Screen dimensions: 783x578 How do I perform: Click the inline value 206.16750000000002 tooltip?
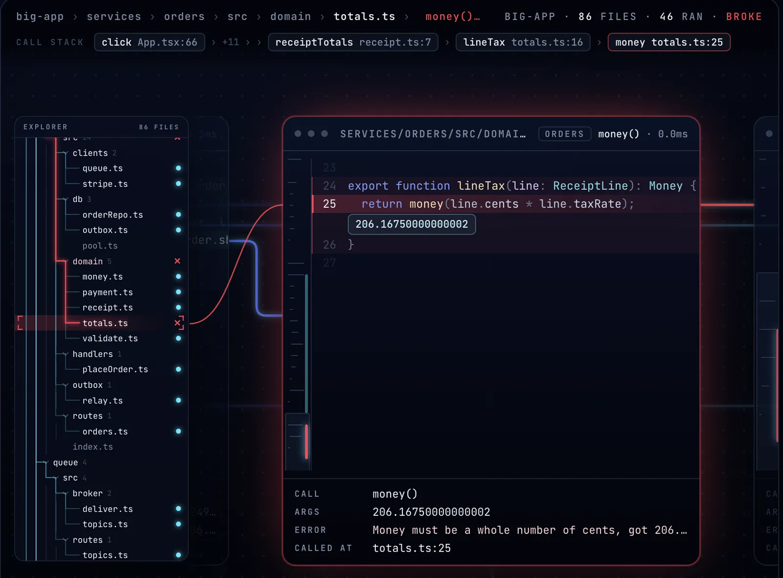coord(412,224)
